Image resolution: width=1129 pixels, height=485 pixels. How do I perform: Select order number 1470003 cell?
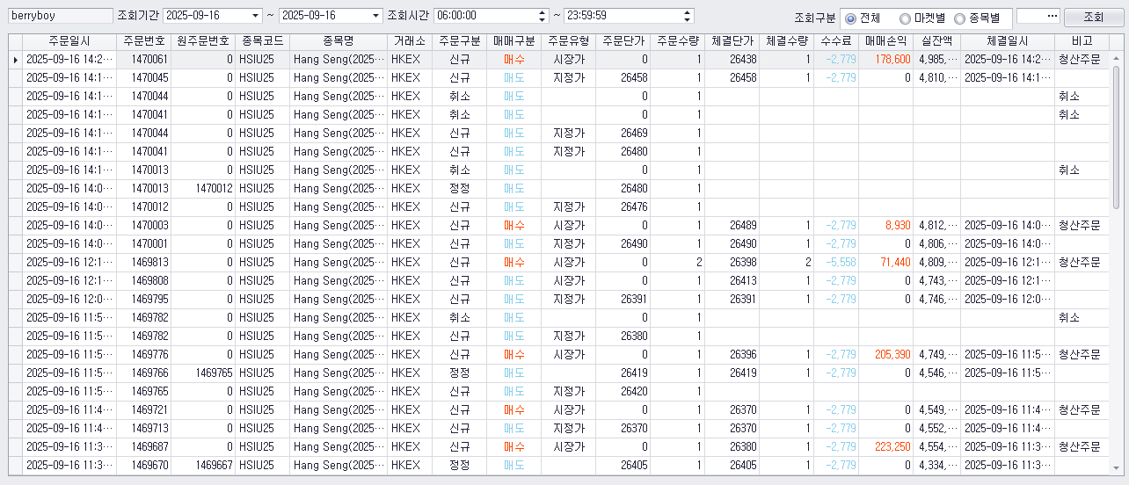point(144,225)
